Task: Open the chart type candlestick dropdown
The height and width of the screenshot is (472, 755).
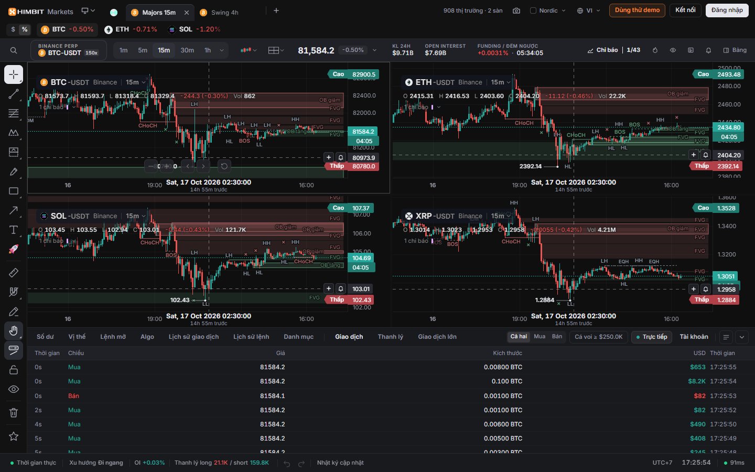Action: click(x=249, y=50)
